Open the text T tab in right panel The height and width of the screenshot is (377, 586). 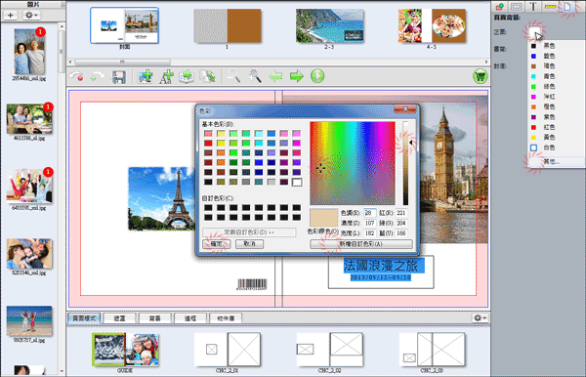pyautogui.click(x=533, y=7)
